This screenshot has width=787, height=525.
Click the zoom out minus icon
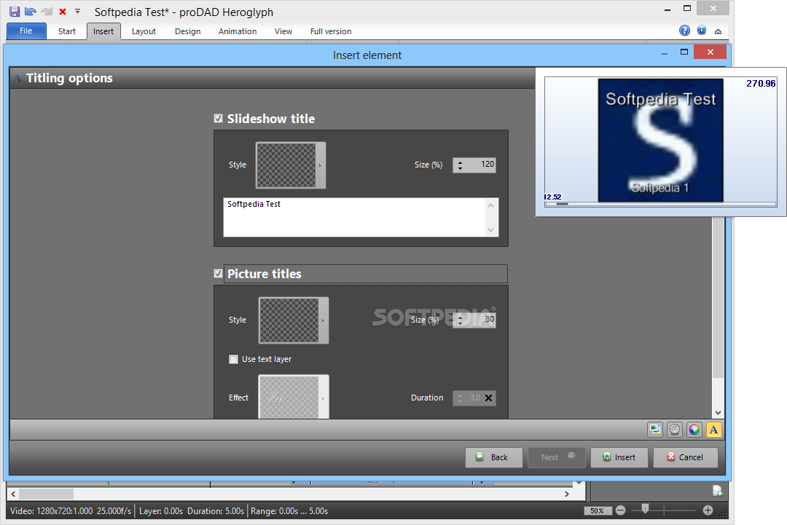(620, 510)
